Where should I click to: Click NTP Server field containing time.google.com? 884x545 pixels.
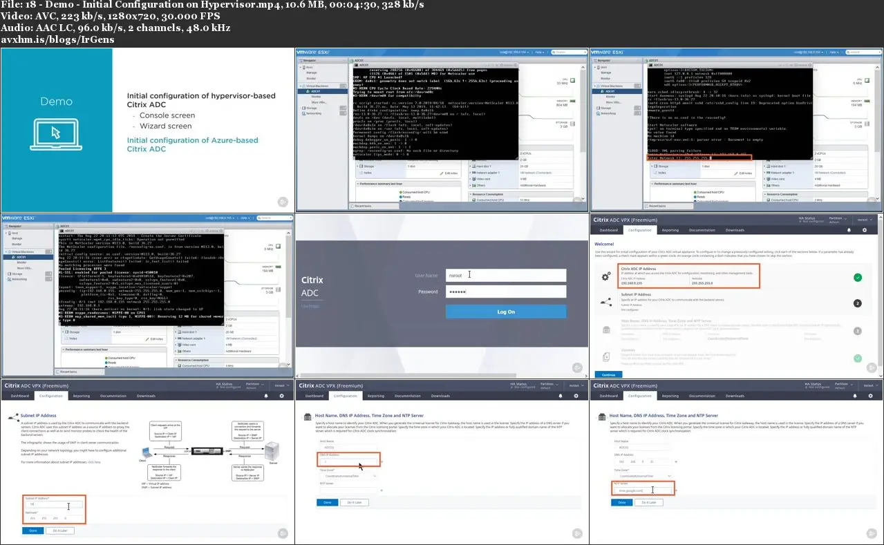point(643,490)
